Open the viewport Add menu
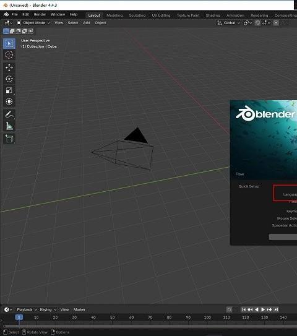Screen dimensions: 297x336 87,23
